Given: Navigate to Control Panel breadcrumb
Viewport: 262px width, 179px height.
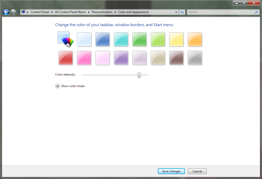Looking at the screenshot, I should tap(40, 12).
